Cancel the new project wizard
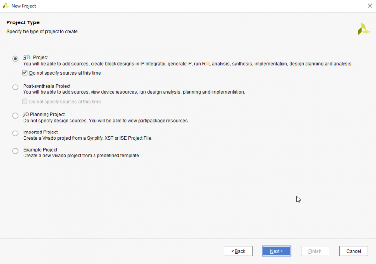The image size is (376, 264). point(353,251)
